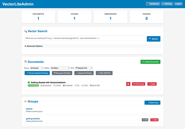This screenshot has height=129, width=185.
Task: Click the Chunks count card
Action: 74,17
